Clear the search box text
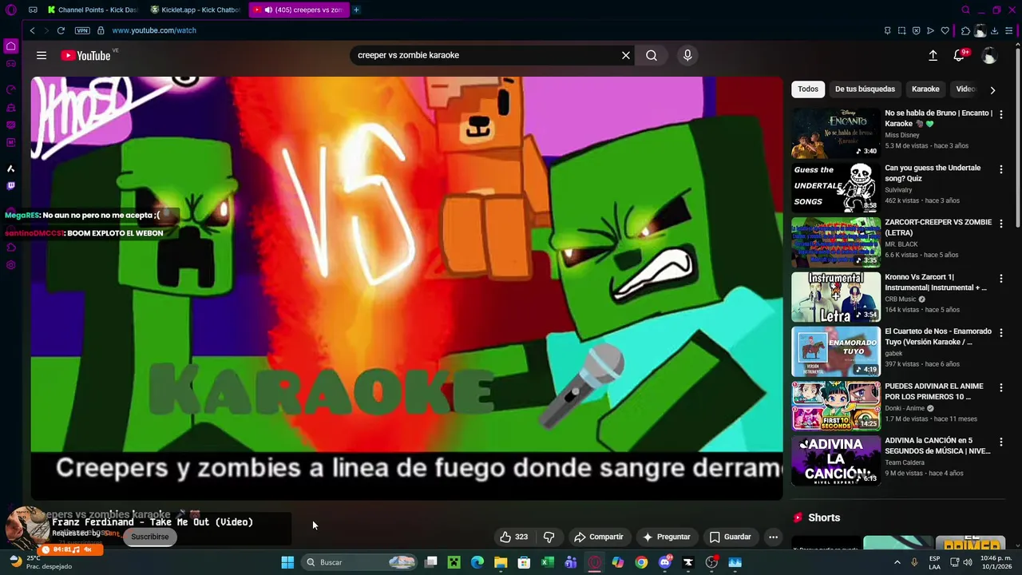 point(626,55)
